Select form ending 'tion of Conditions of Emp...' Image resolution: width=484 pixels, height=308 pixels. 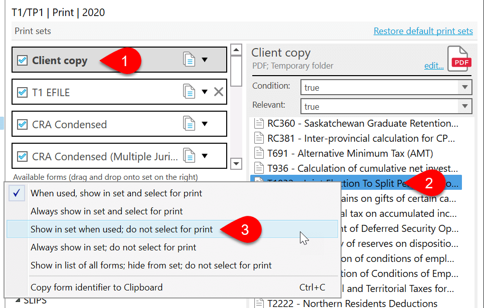(x=400, y=273)
